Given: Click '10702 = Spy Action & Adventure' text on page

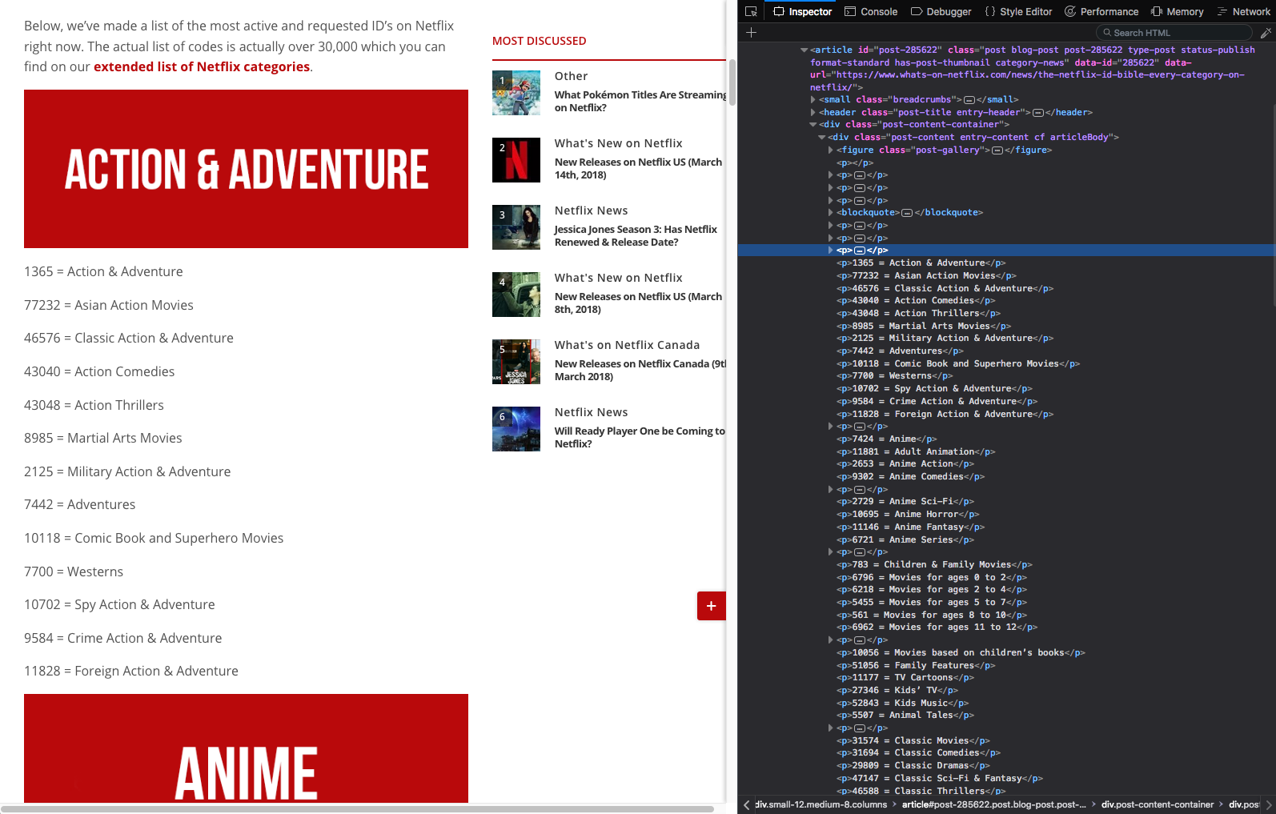Looking at the screenshot, I should coord(119,604).
